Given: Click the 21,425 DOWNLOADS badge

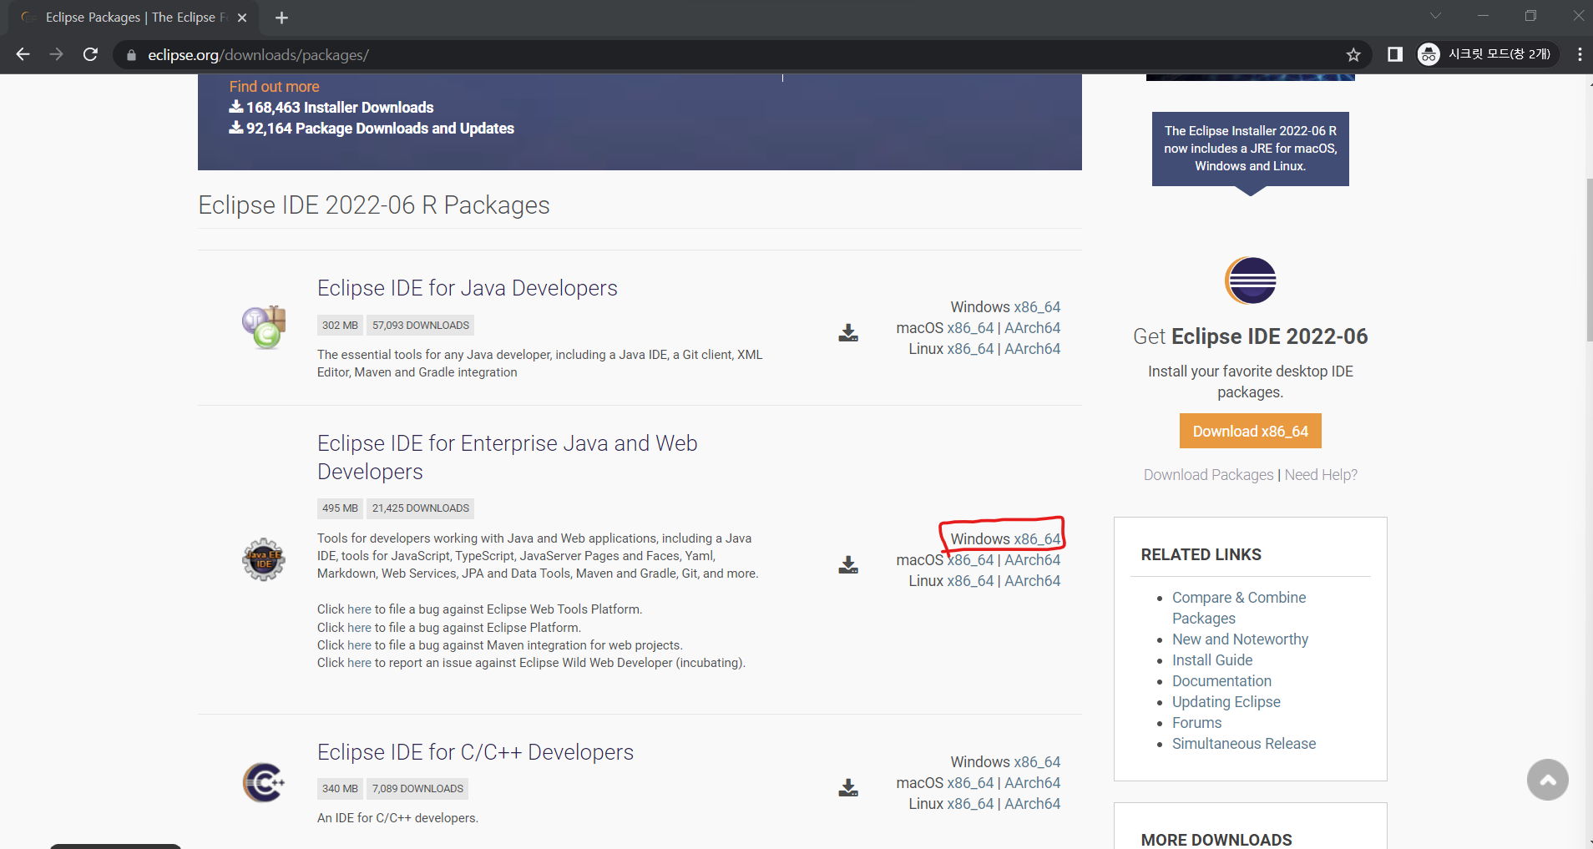Looking at the screenshot, I should tap(421, 508).
